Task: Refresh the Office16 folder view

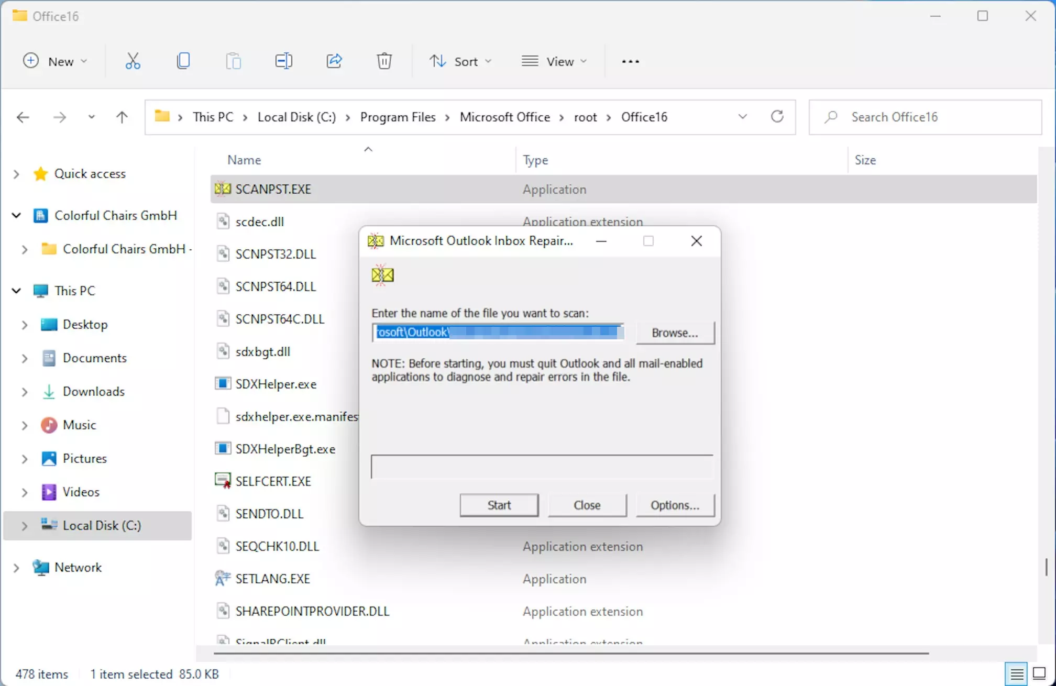Action: tap(777, 116)
